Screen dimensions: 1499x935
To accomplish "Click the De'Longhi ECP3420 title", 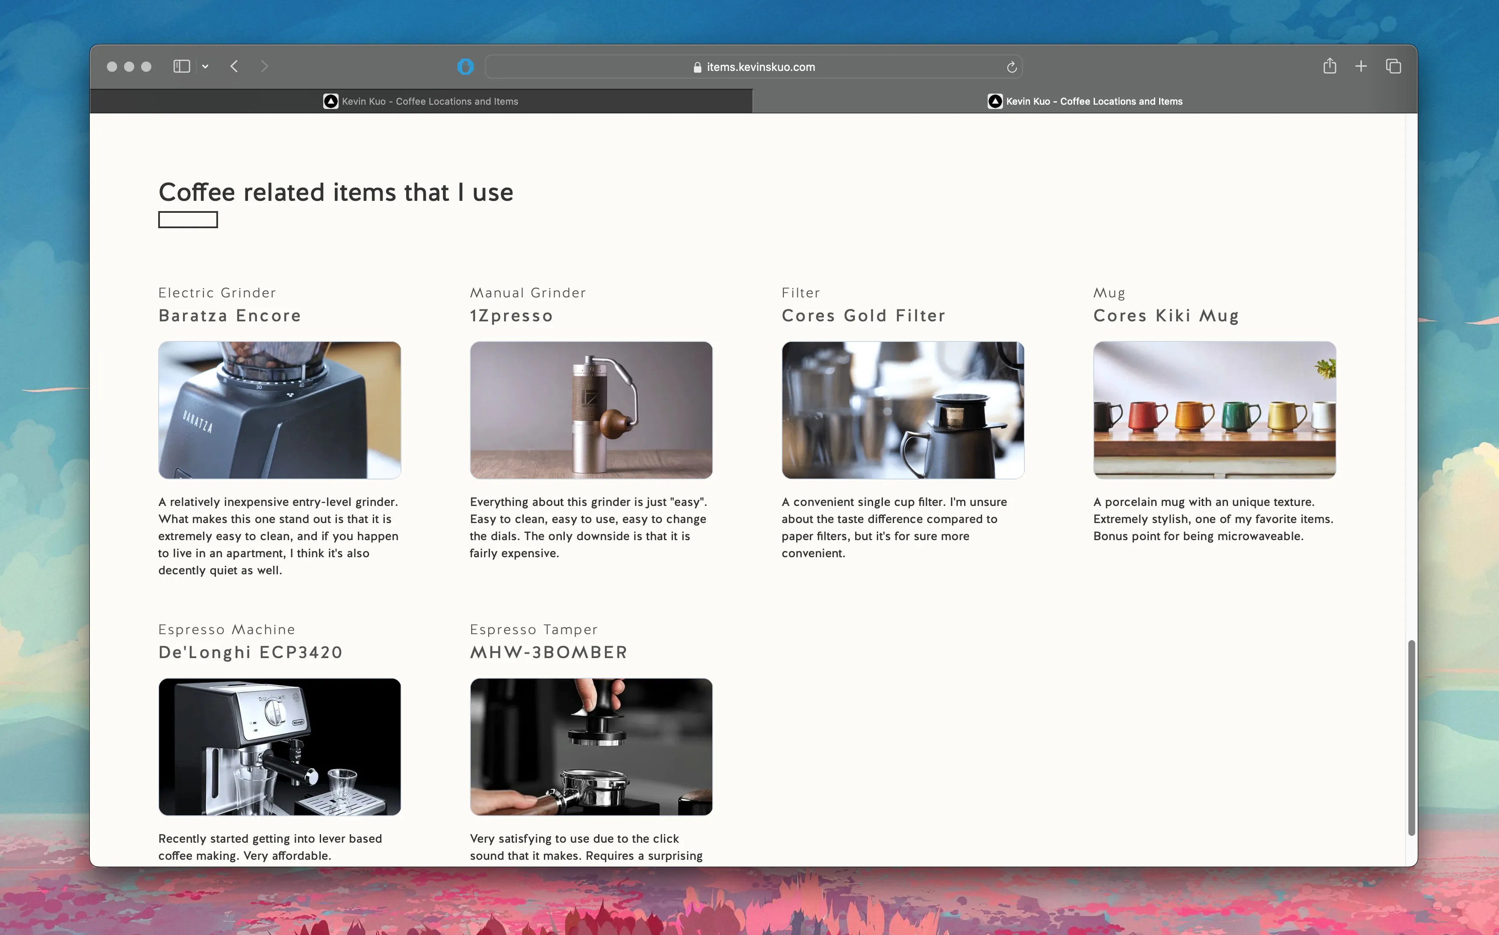I will click(x=251, y=653).
